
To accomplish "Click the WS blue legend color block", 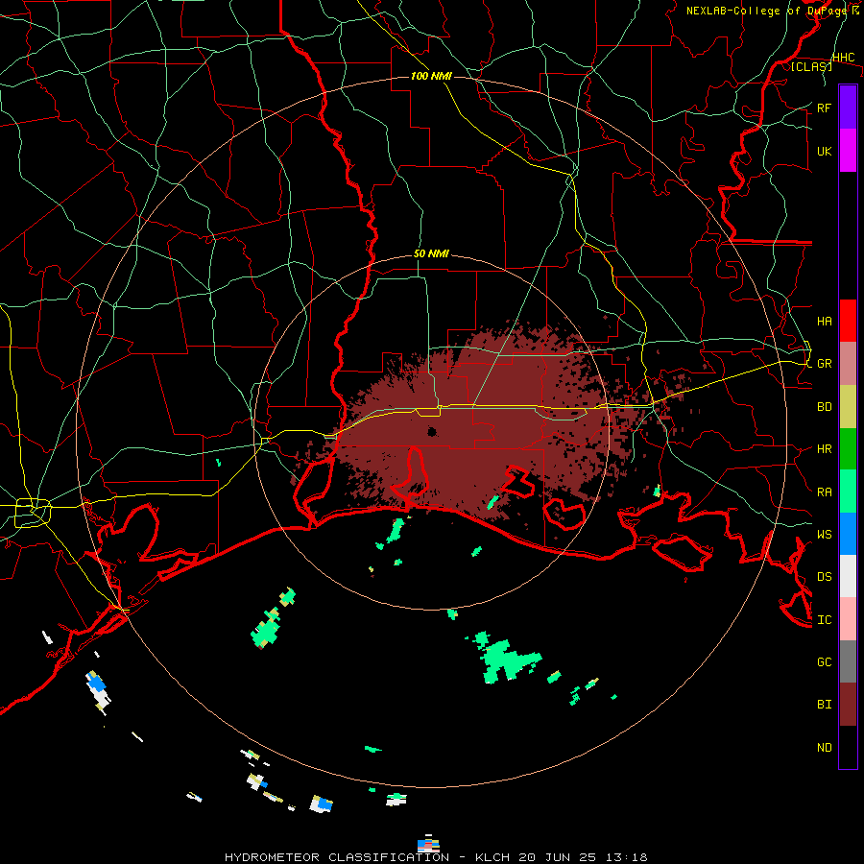I will (x=848, y=534).
